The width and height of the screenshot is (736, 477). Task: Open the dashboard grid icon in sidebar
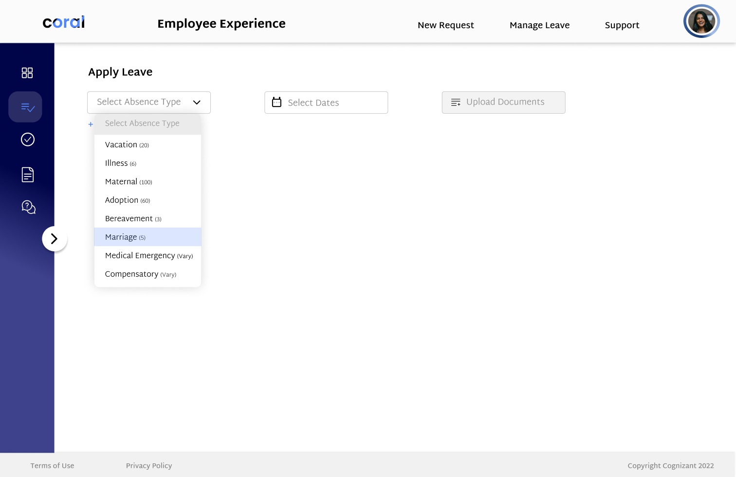click(27, 73)
